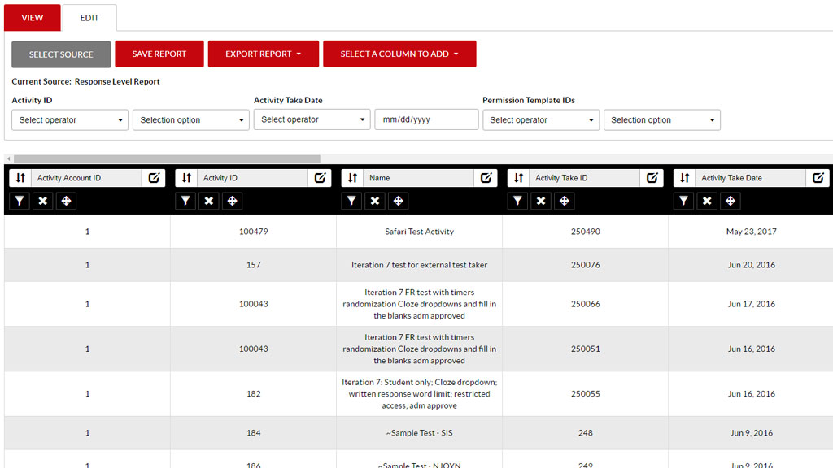Expand the Export Report menu
Viewport: 833px width, 468px height.
coord(264,54)
